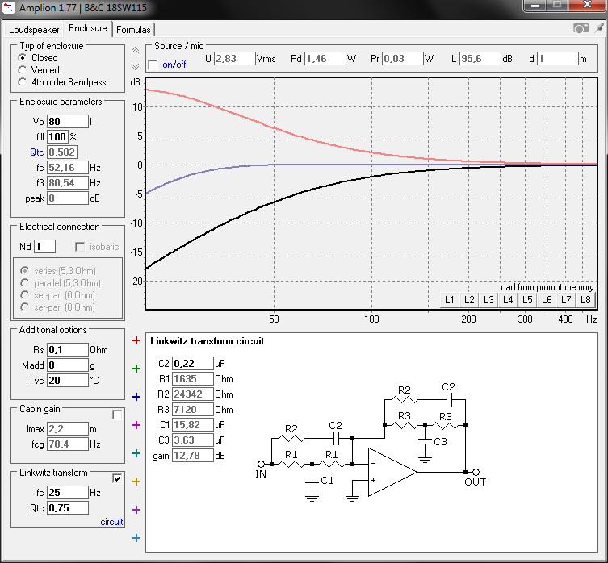Select the Closed enclosure type
The height and width of the screenshot is (563, 608).
coord(38,58)
